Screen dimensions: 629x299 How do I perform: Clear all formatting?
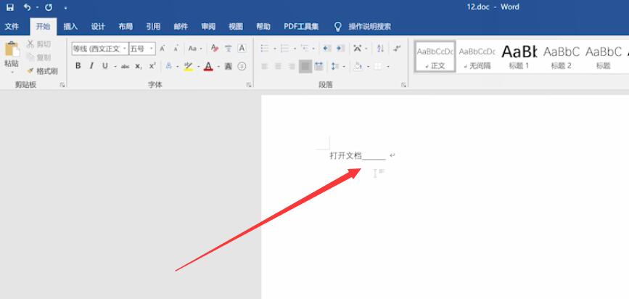coord(215,49)
